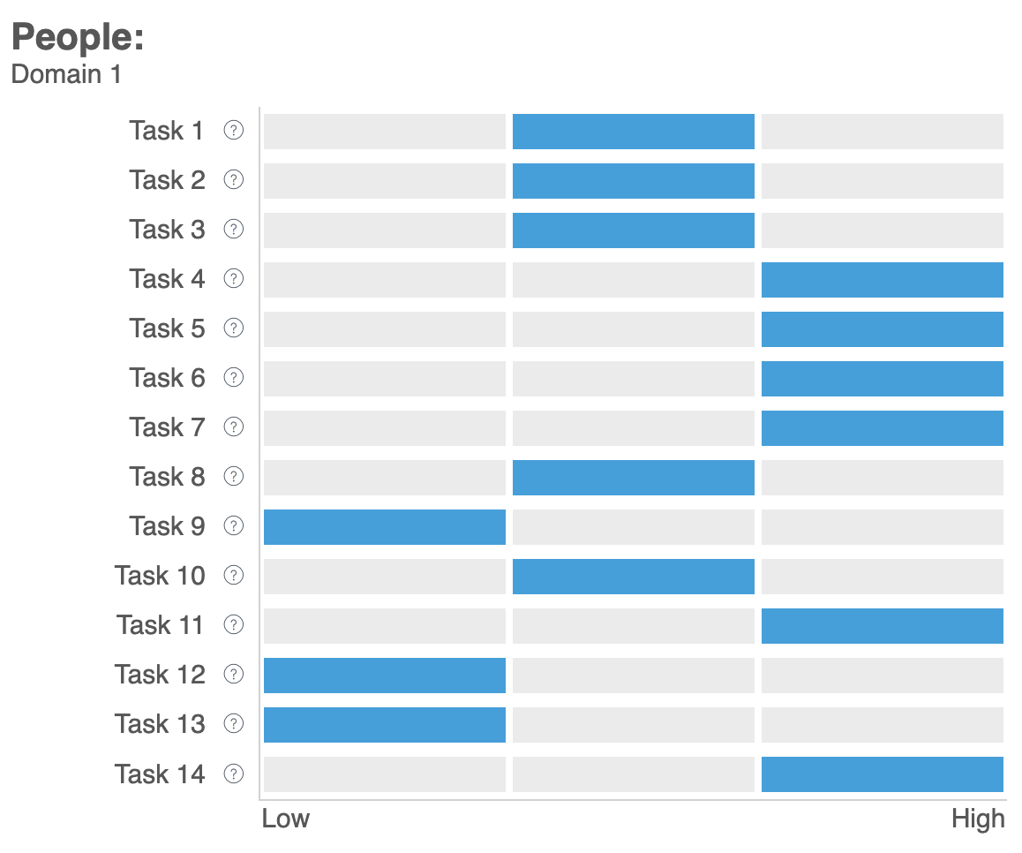Open the help tooltip icon for Task 2

233,180
